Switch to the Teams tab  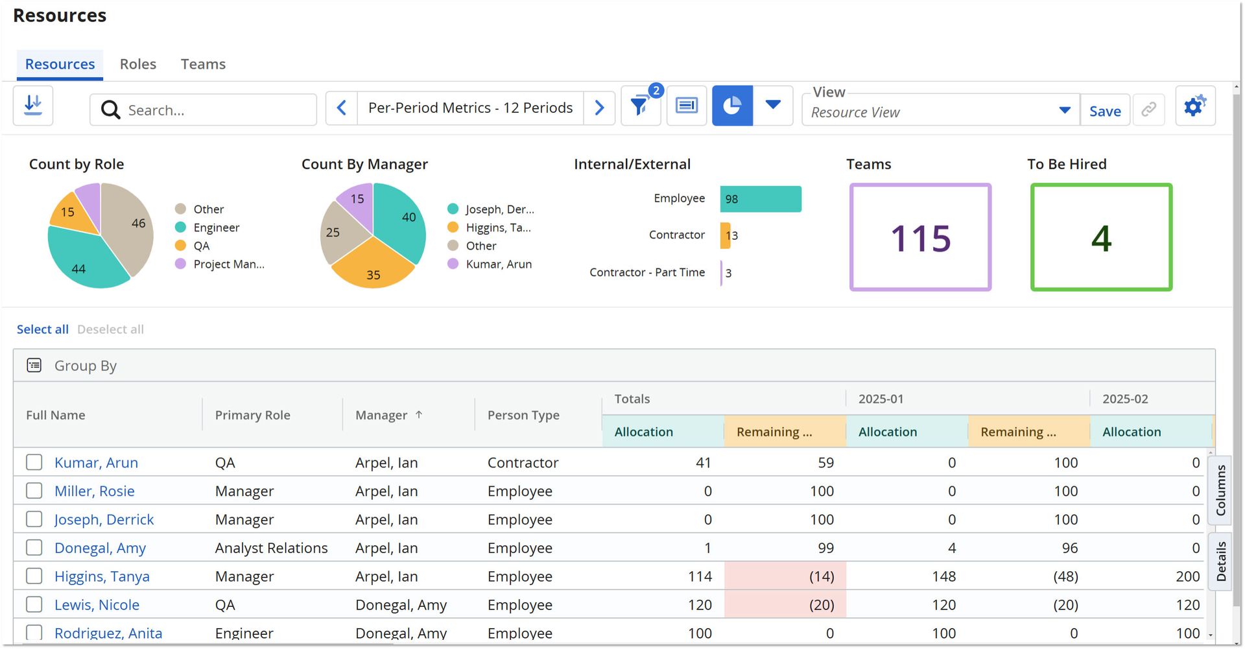[203, 64]
